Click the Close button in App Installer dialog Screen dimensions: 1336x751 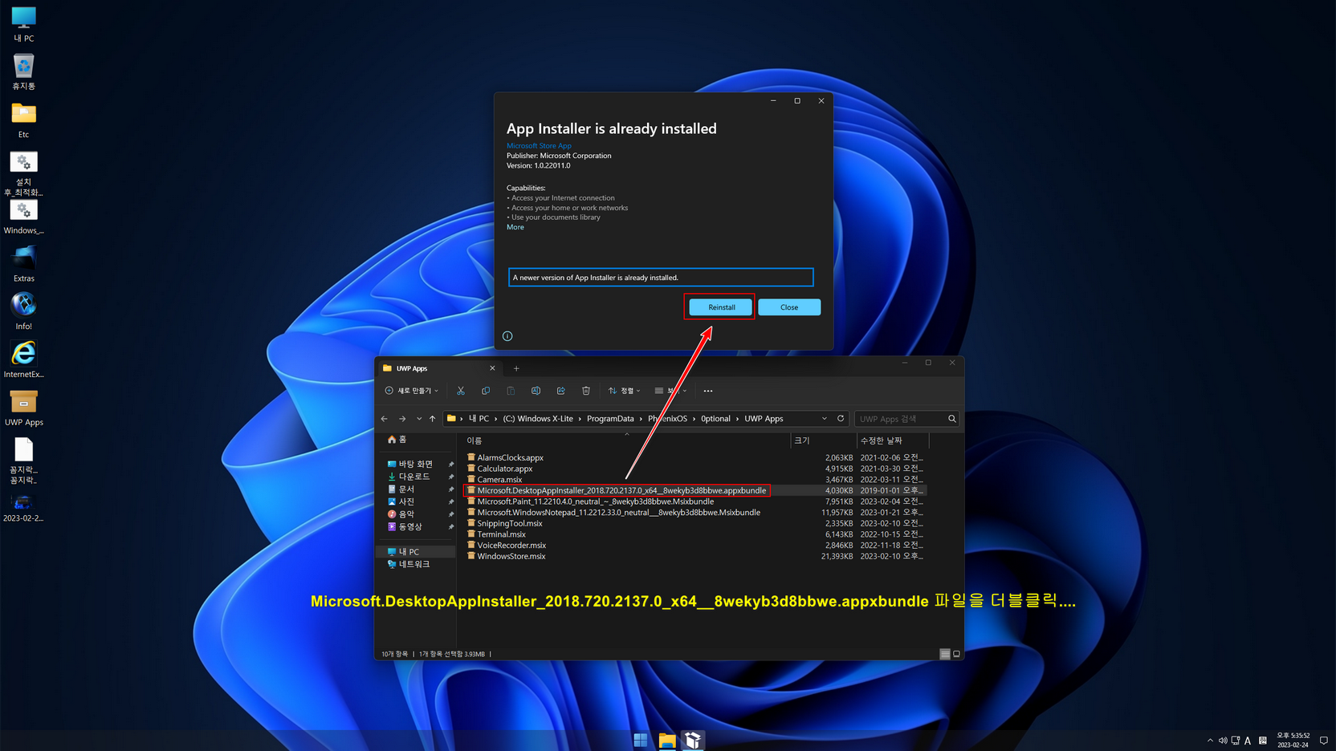tap(789, 307)
